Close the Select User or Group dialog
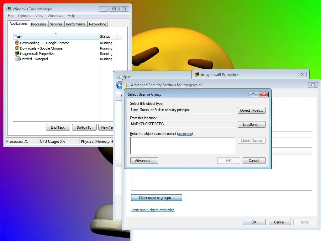Screen dimensions: 321x241 (x=264, y=94)
